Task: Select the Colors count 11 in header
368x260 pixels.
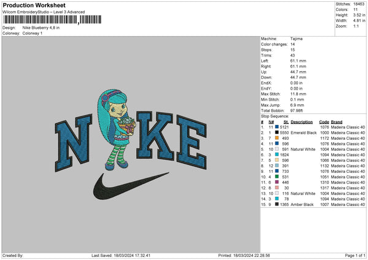Action: click(355, 10)
